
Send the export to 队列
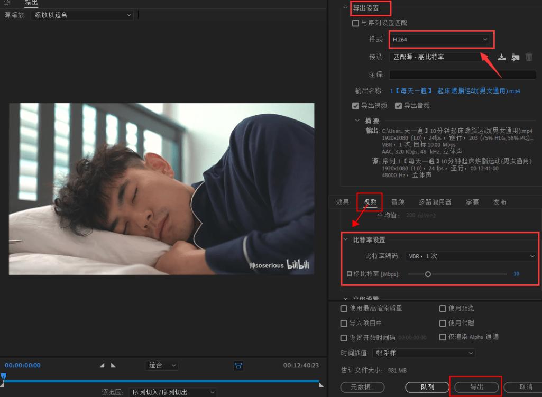427,386
